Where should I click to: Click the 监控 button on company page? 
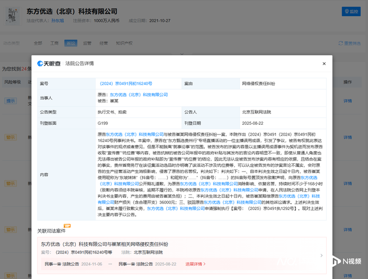click(351, 12)
